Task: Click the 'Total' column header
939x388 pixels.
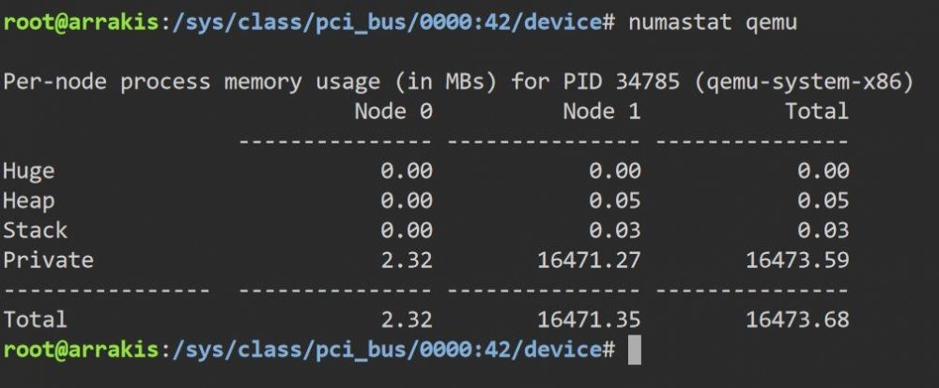Action: pyautogui.click(x=817, y=112)
